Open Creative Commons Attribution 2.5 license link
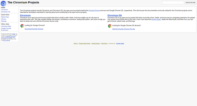Image resolution: width=197 pixels, height=106 pixels. coord(8,37)
